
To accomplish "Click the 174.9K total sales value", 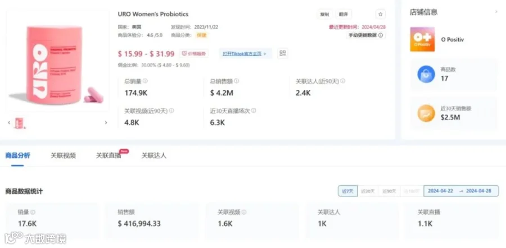I will pos(136,93).
